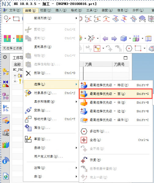Click the forward purple arrow icon
This screenshot has height=183, width=154.
click(x=114, y=38)
